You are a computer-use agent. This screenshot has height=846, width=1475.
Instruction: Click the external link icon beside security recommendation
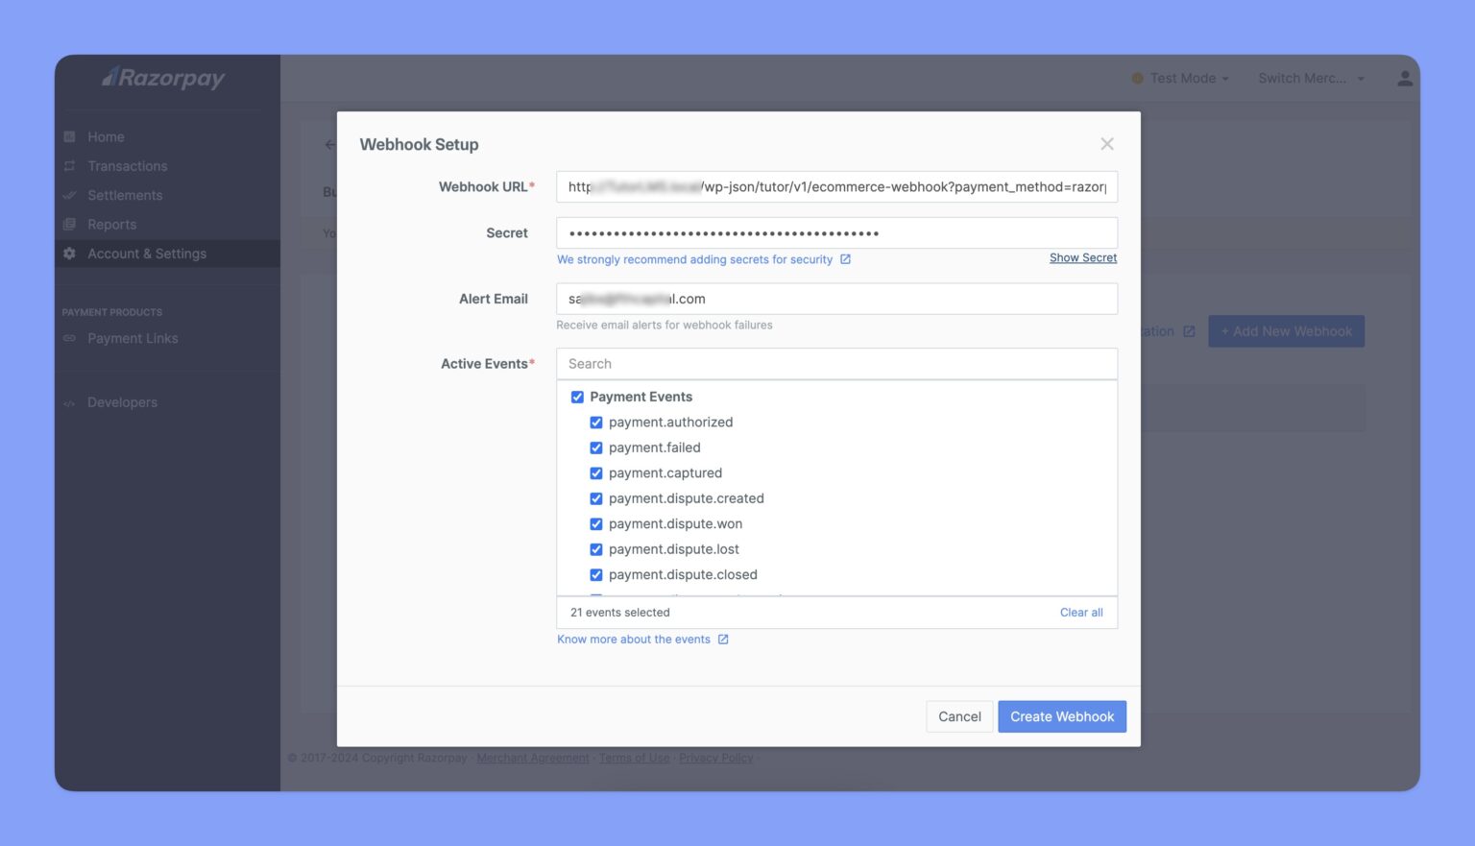point(845,259)
